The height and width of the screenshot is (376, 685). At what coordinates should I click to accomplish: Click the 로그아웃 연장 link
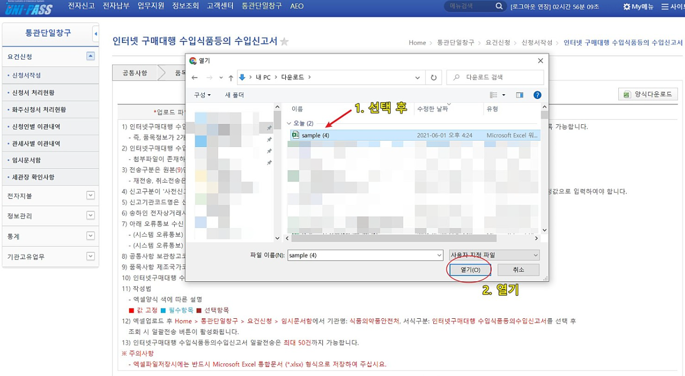530,6
